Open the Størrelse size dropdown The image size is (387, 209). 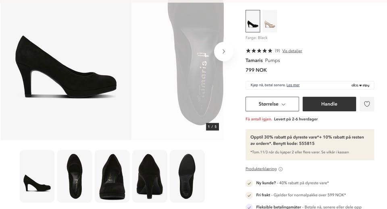[x=272, y=104]
